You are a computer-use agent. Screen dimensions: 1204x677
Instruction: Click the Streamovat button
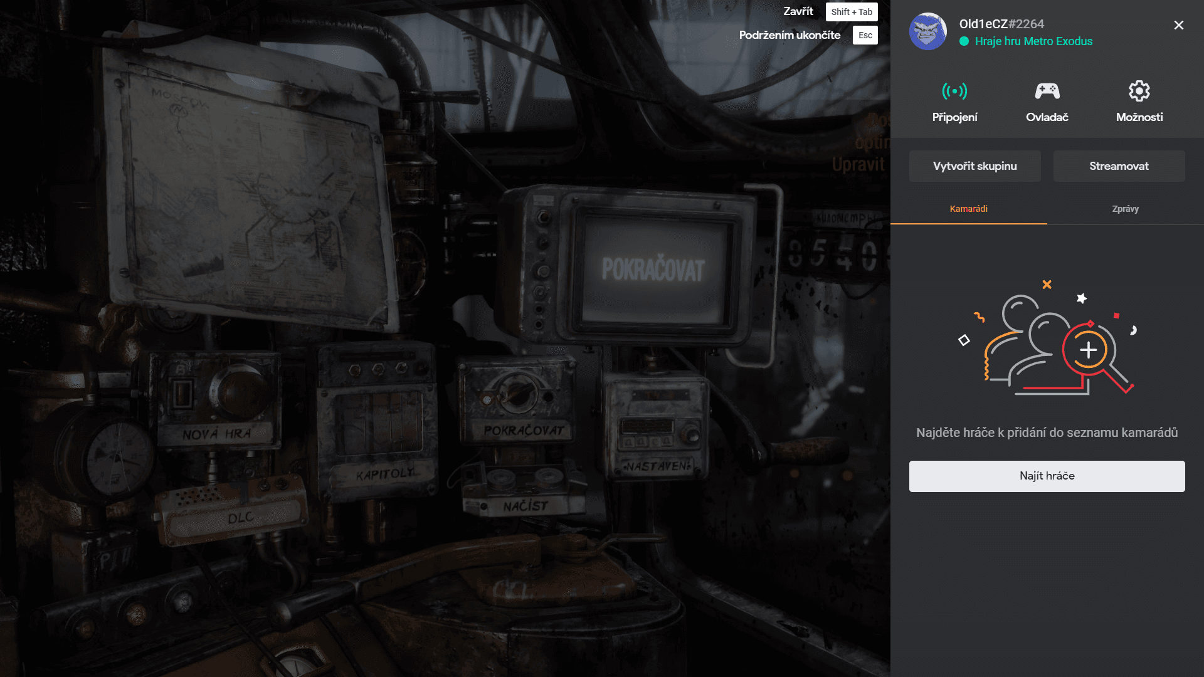[x=1119, y=166]
